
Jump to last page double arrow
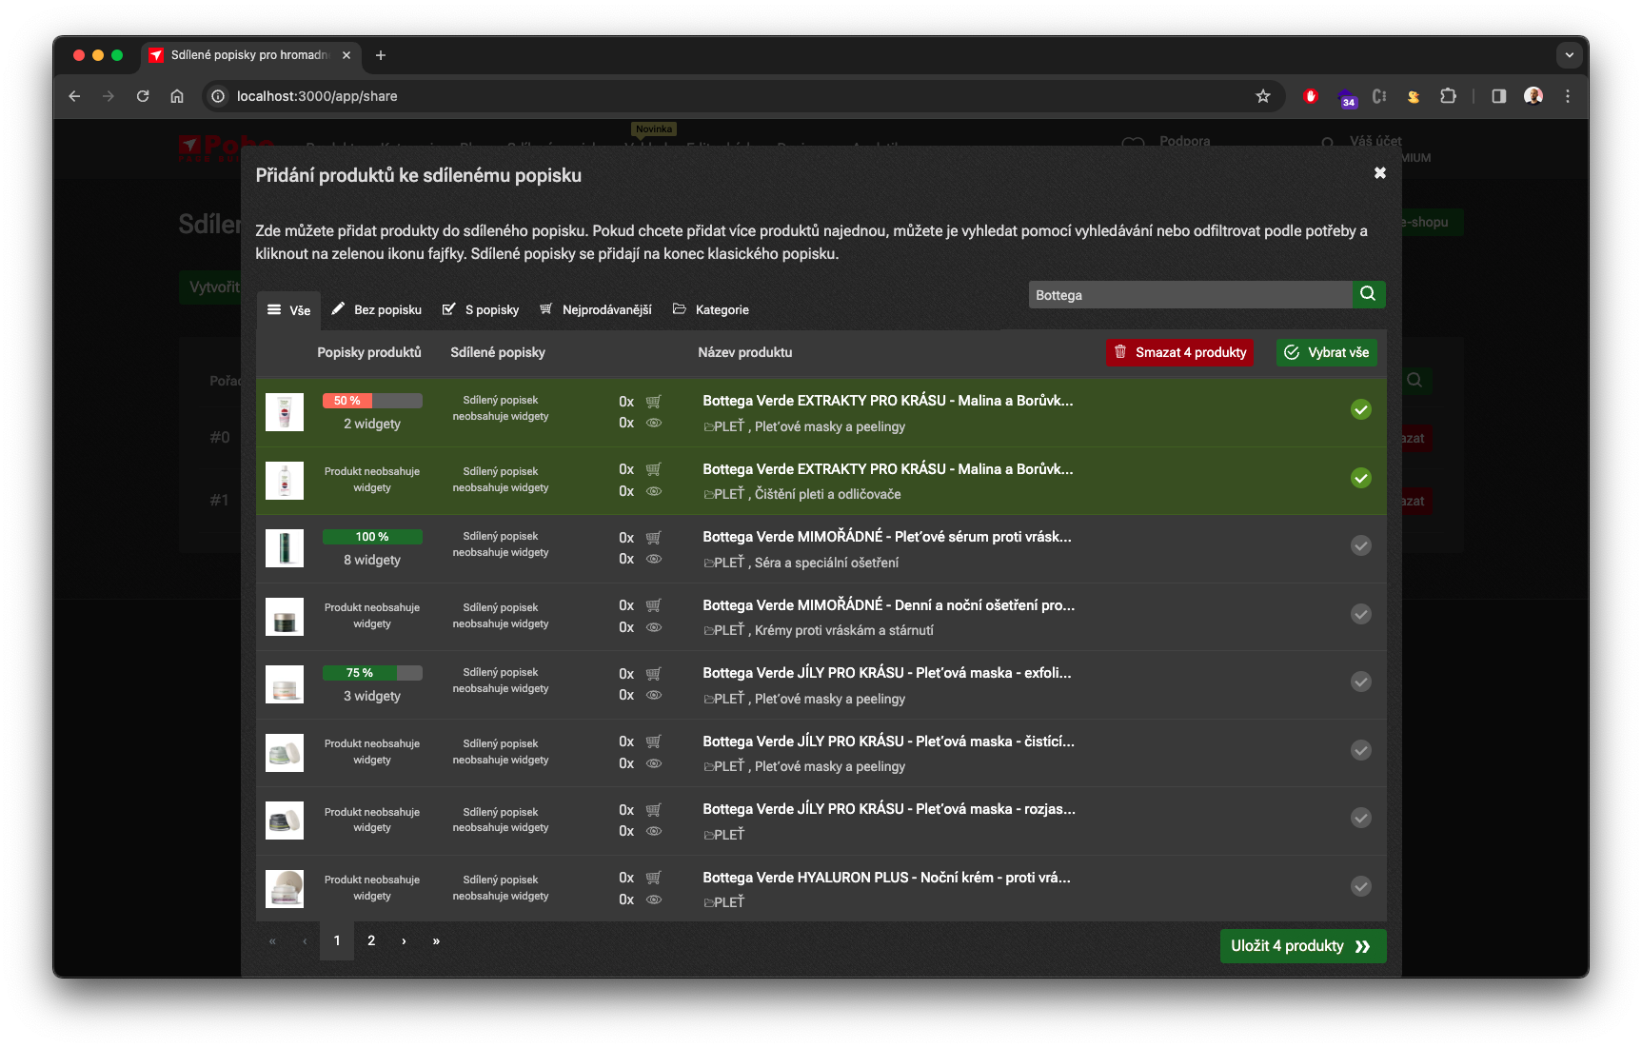click(x=436, y=940)
